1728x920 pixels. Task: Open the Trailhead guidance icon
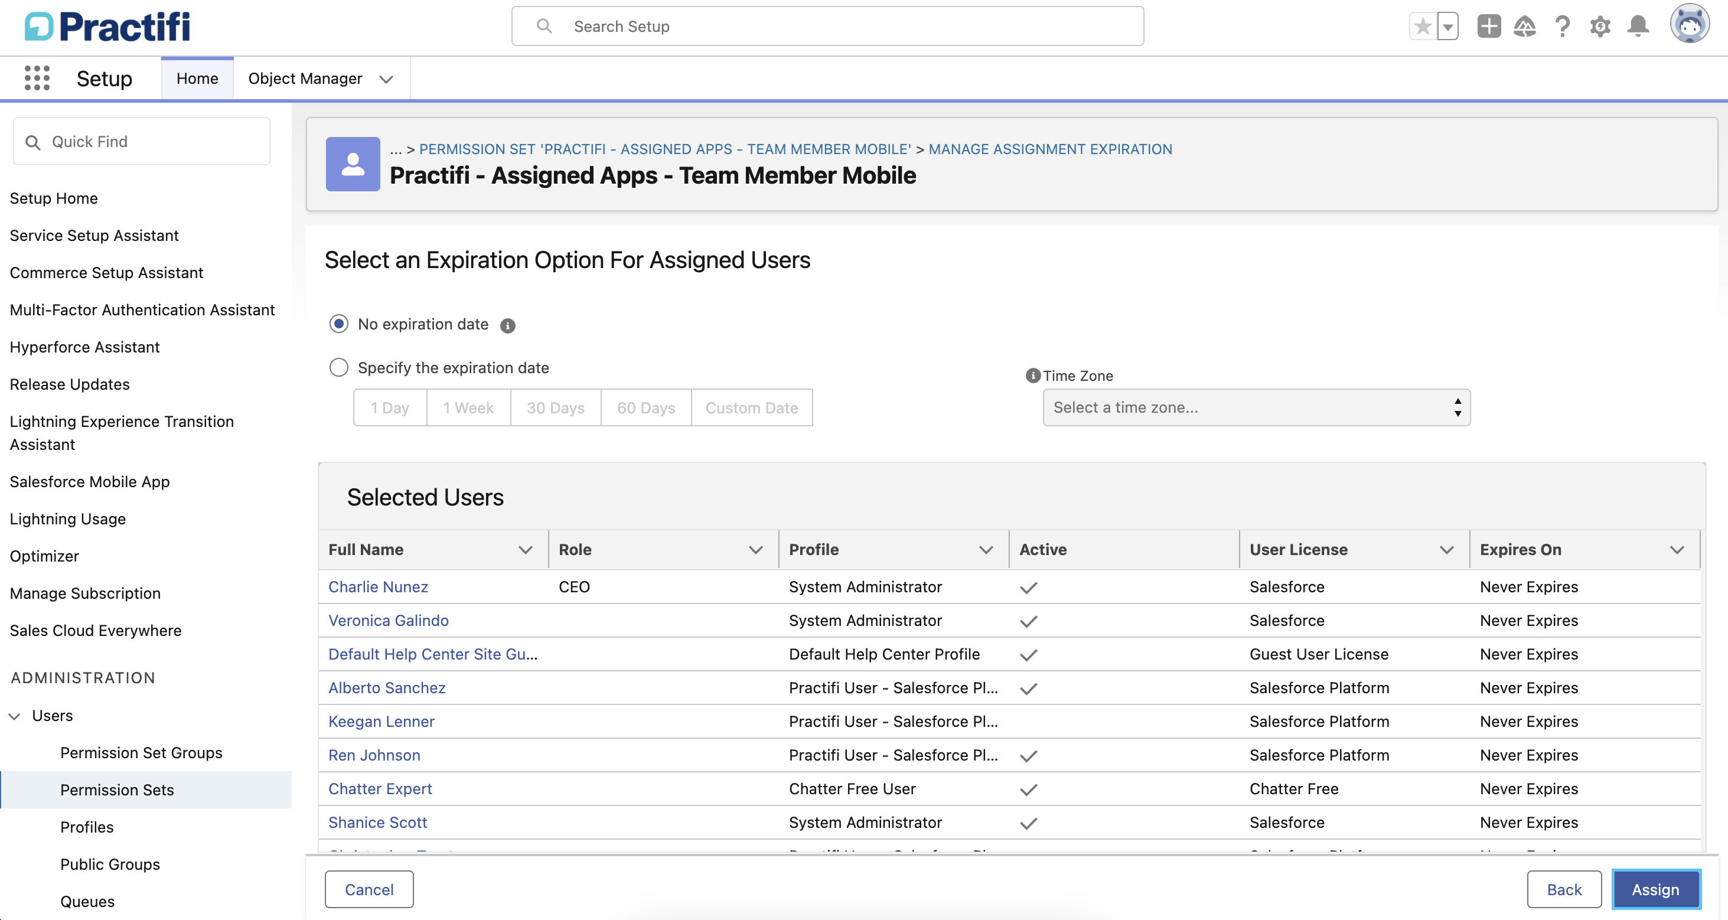(x=1525, y=26)
